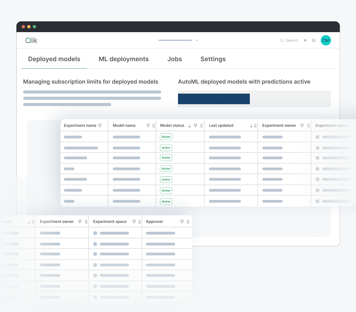Sort the Model status column
356x312 pixels.
click(x=189, y=126)
